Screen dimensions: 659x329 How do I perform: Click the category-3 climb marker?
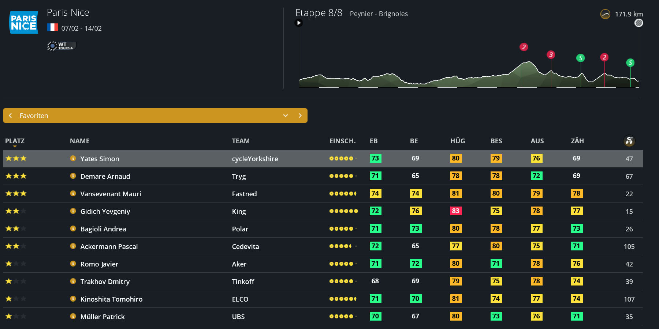pos(551,55)
